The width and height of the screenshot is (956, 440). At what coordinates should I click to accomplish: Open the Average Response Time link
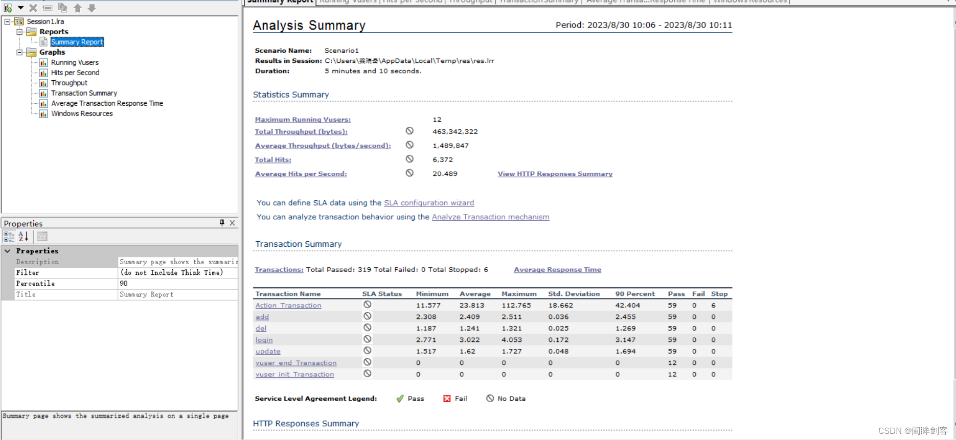558,270
